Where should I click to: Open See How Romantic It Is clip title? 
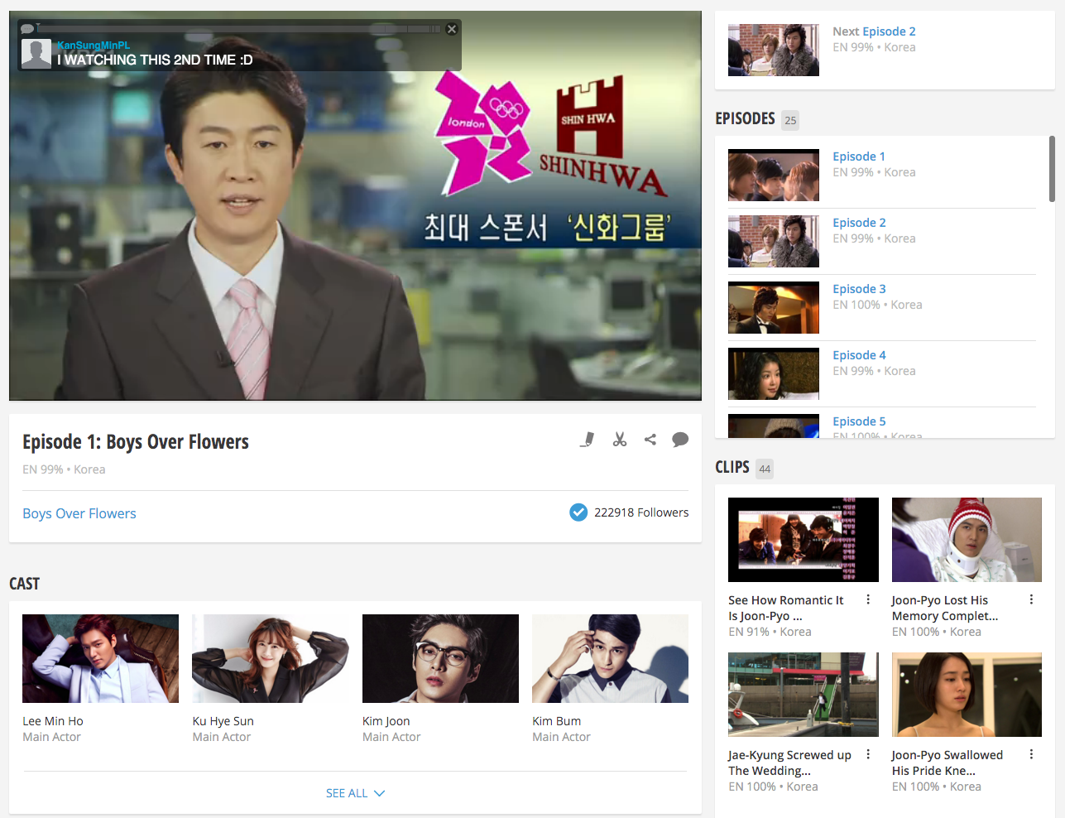786,608
